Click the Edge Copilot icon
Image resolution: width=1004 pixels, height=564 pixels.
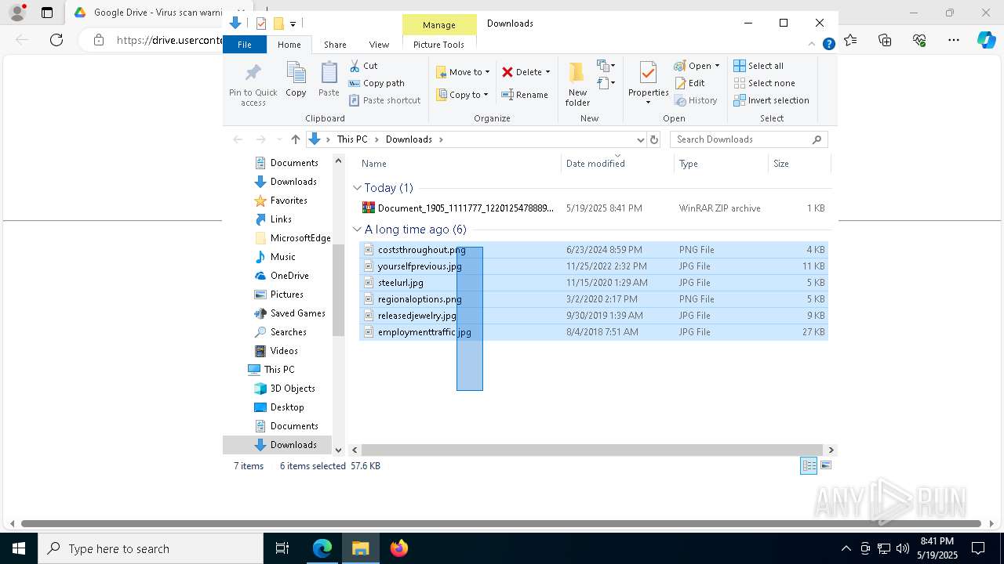click(986, 40)
